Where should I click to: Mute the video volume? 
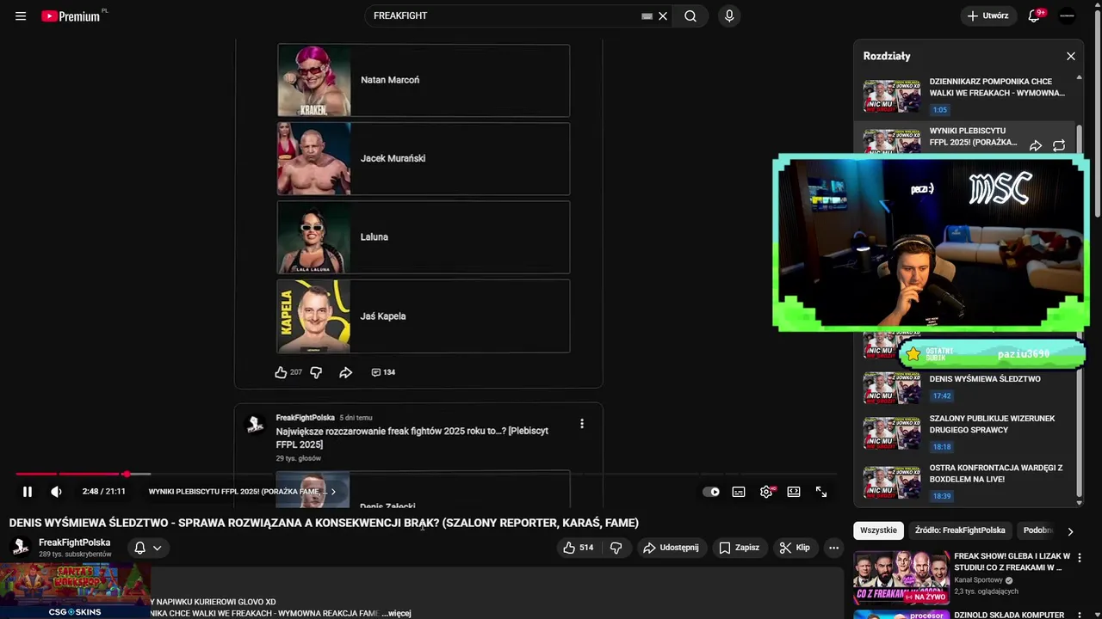click(57, 492)
